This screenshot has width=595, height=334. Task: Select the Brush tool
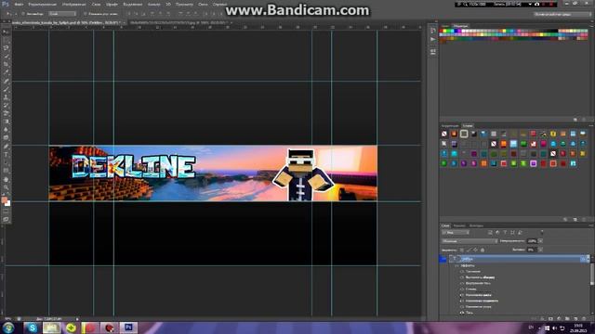[x=7, y=89]
